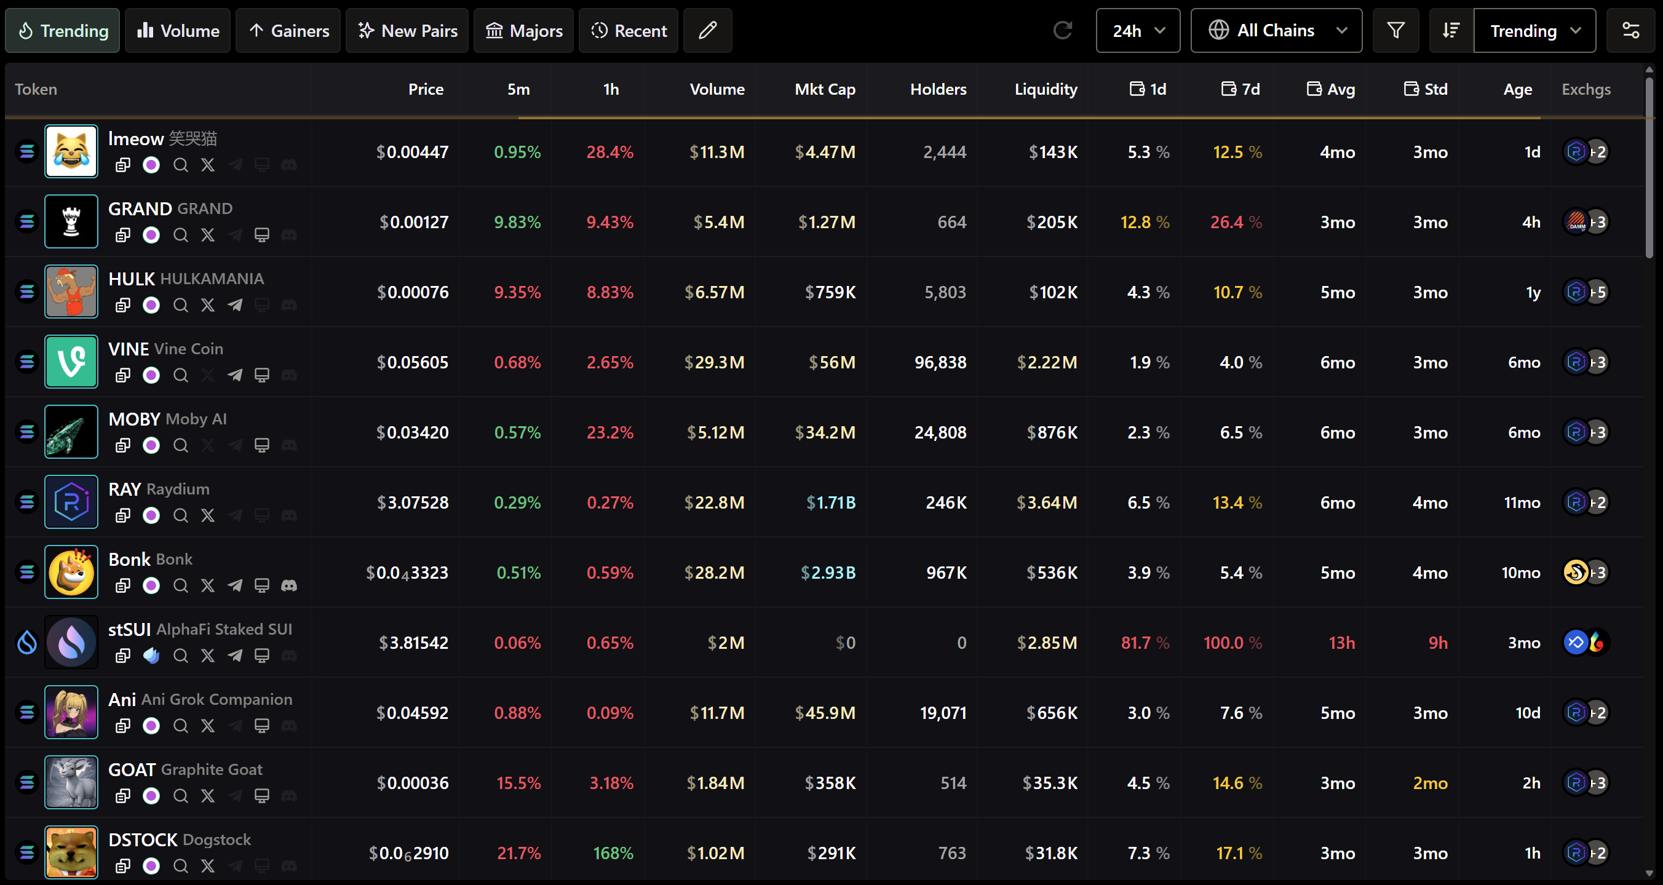Expand the 24h timeframe dropdown

[1138, 30]
